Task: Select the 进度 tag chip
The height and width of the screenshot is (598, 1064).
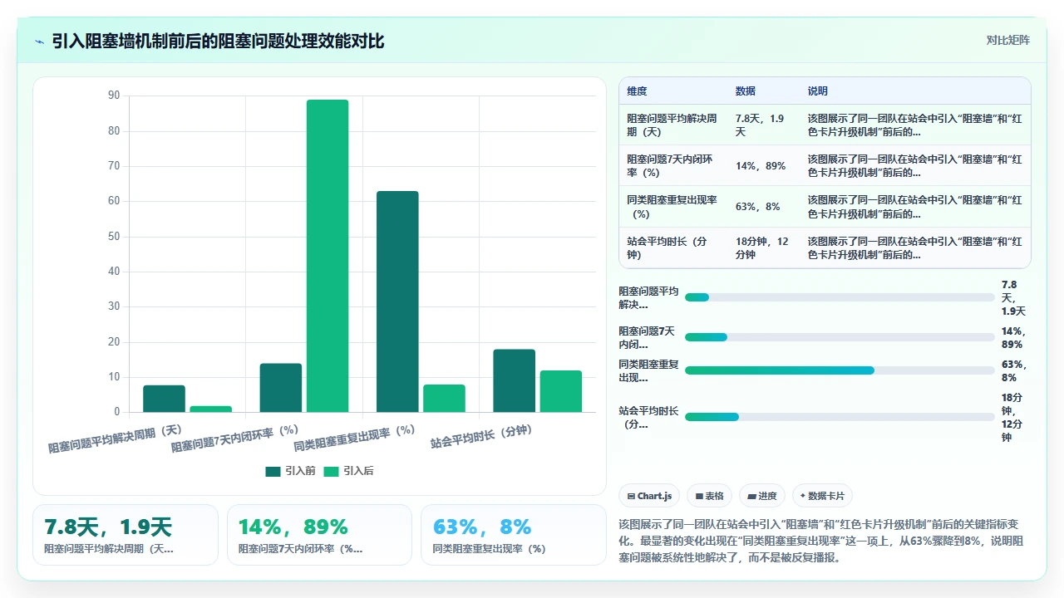Action: point(762,496)
